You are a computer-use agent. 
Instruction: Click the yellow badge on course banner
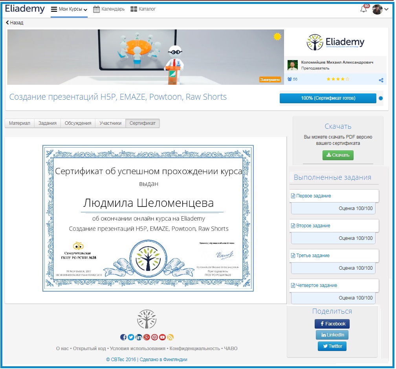(x=278, y=37)
